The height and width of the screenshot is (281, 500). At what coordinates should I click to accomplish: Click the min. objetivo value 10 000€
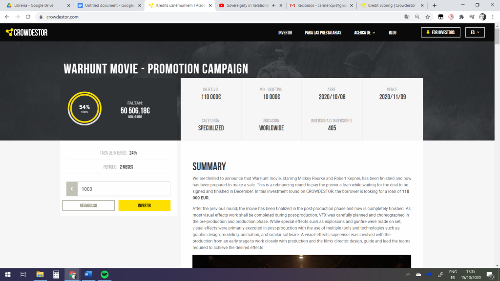271,97
